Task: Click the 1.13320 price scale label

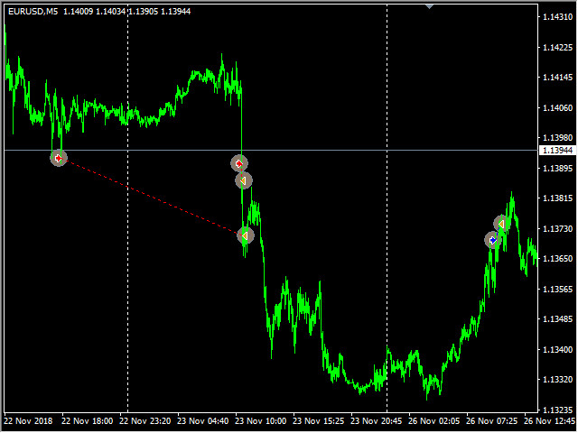Action: pos(558,379)
